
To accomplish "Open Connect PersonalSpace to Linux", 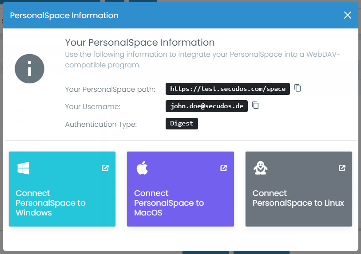I will tap(299, 189).
